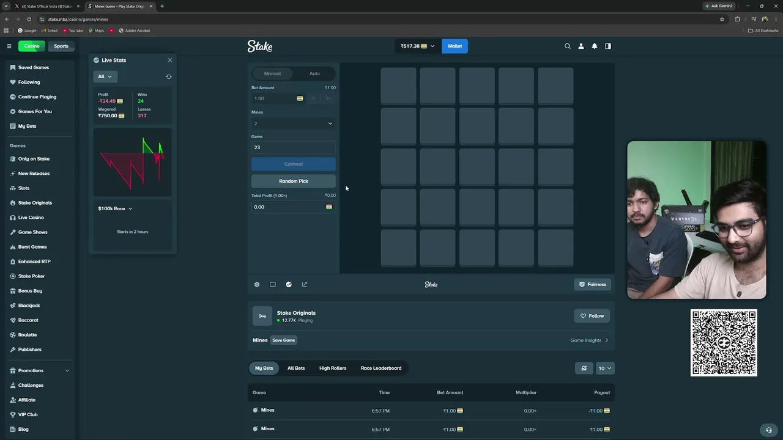Select the High Rollers tab

click(333, 368)
